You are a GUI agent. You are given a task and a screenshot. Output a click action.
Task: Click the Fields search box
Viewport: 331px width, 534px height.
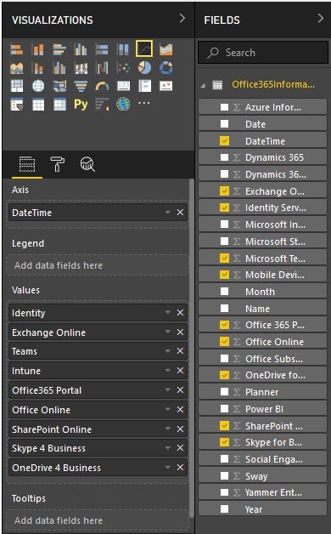(x=263, y=53)
